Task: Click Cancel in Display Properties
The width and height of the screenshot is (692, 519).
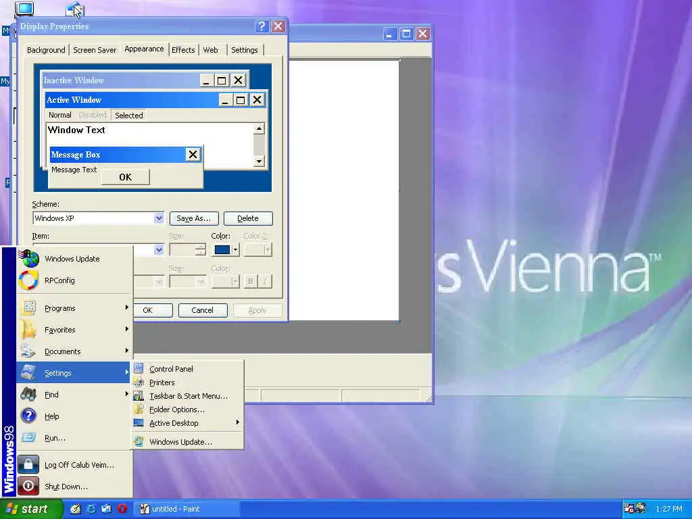Action: [x=203, y=310]
